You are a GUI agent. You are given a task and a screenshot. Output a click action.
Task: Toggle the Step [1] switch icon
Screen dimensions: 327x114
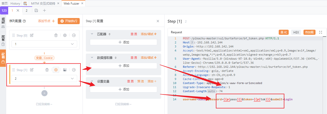tap(65, 70)
